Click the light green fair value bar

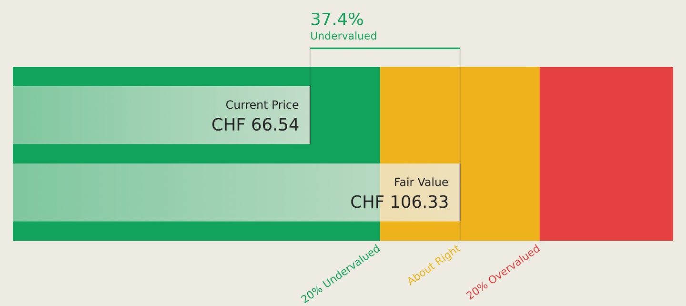point(196,192)
